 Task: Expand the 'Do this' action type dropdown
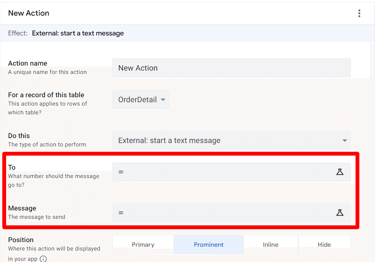pyautogui.click(x=231, y=140)
